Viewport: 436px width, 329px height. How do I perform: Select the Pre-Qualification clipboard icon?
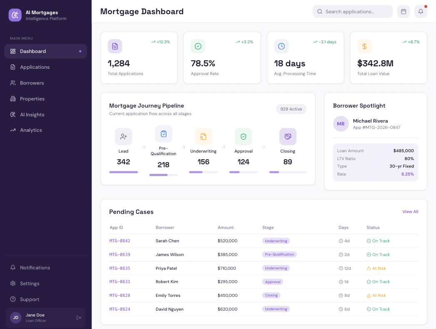point(164,134)
